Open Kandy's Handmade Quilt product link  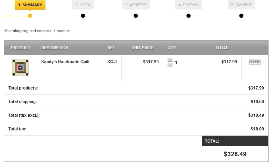pyautogui.click(x=65, y=62)
